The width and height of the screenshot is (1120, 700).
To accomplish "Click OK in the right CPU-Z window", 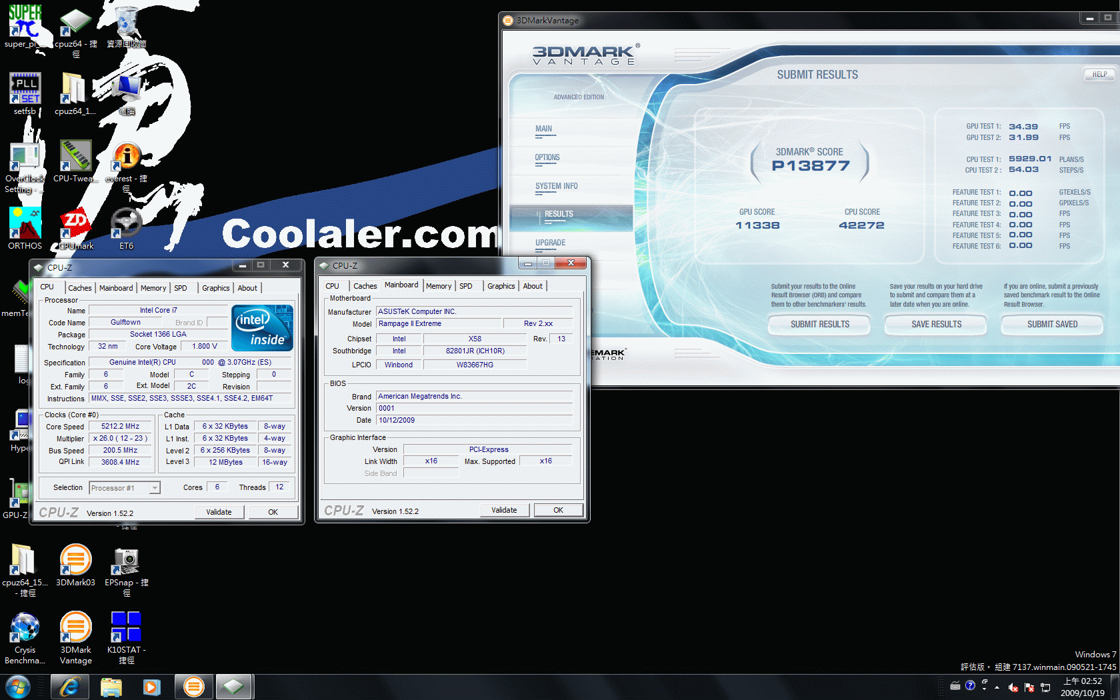I will 558,510.
